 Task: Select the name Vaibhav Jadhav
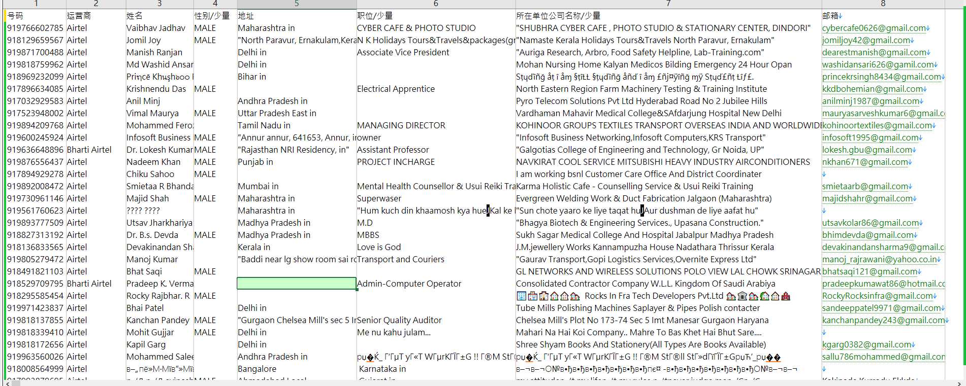tap(156, 28)
